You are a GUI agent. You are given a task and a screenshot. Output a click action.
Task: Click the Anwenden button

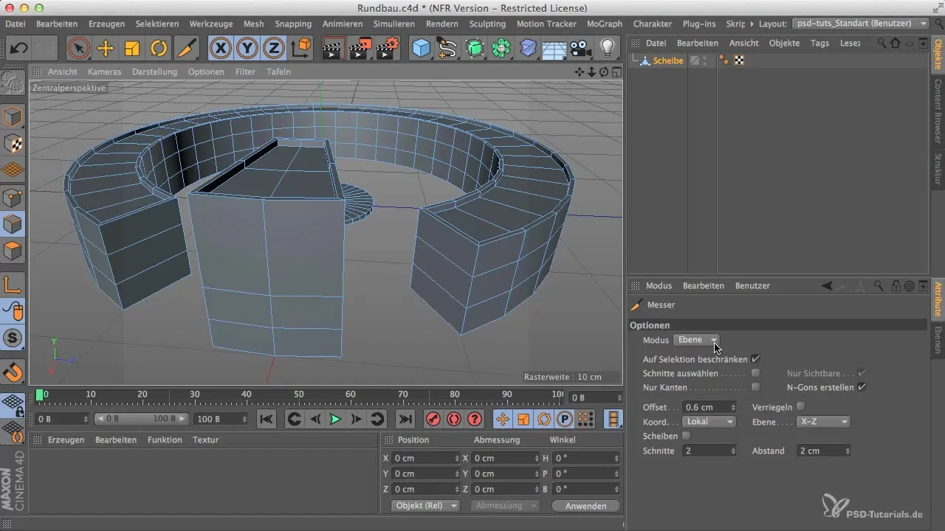[585, 506]
